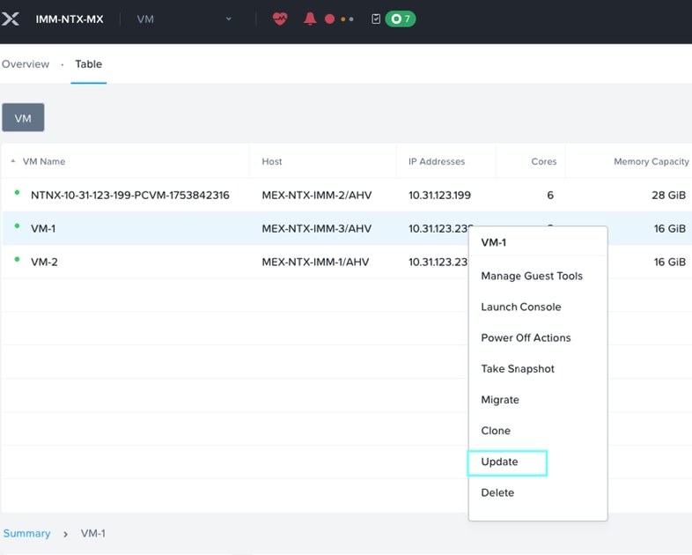This screenshot has width=692, height=555.
Task: Sort by the IP Addresses column header
Action: point(437,161)
